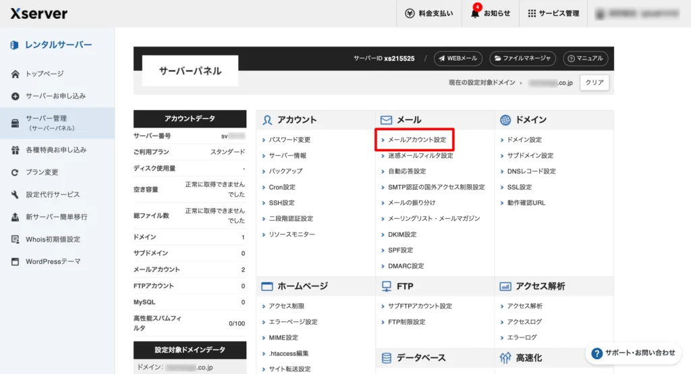Open メールアカウント設定 link
This screenshot has width=691, height=374.
pyautogui.click(x=416, y=140)
